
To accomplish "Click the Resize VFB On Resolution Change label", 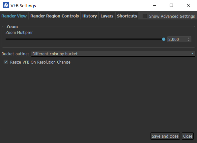I will 40,62.
